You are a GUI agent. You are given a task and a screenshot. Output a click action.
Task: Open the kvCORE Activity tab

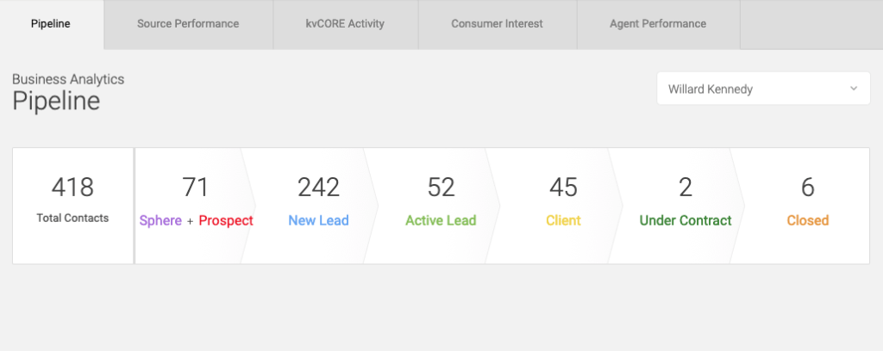pos(346,24)
